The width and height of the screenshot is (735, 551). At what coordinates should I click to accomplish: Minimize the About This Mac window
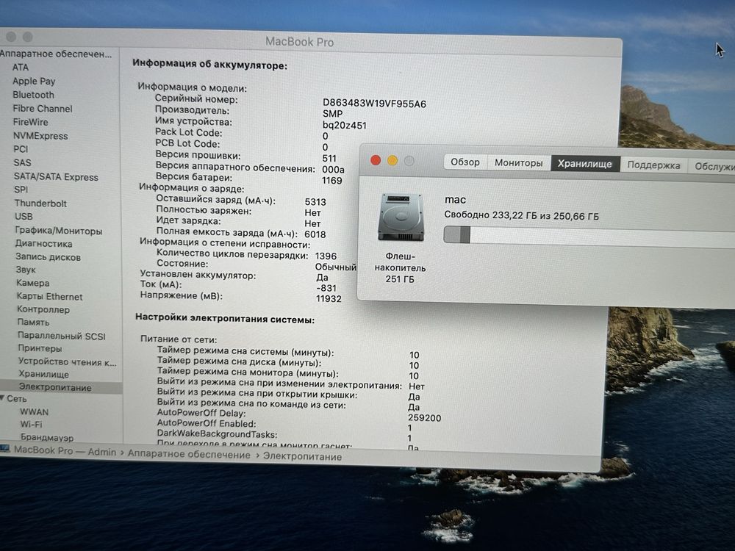(392, 161)
